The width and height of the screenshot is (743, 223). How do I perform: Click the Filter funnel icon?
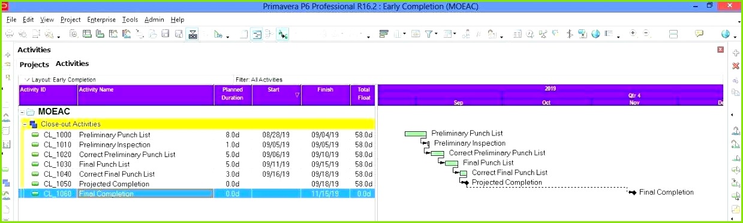coord(429,34)
